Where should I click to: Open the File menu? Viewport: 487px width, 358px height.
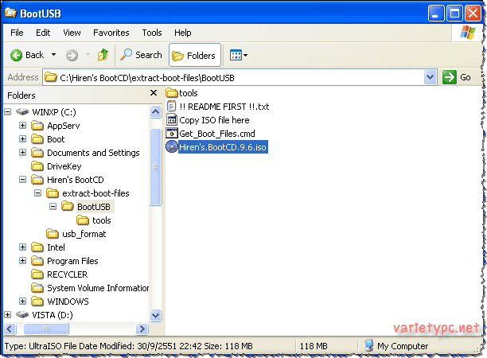coord(17,33)
